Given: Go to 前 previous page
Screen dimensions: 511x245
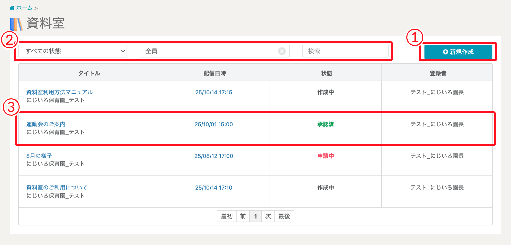Looking at the screenshot, I should (243, 216).
